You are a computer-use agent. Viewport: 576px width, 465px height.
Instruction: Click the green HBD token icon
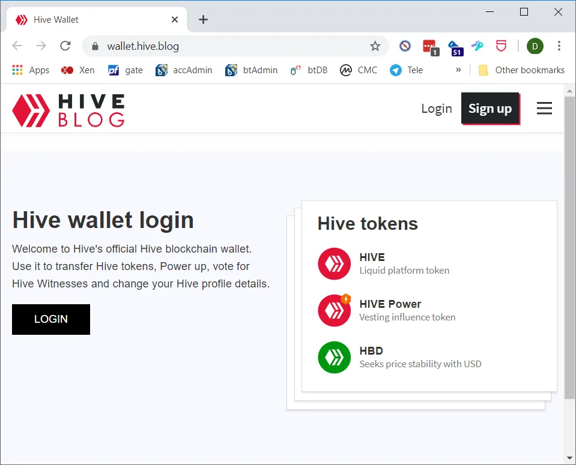[x=335, y=357]
